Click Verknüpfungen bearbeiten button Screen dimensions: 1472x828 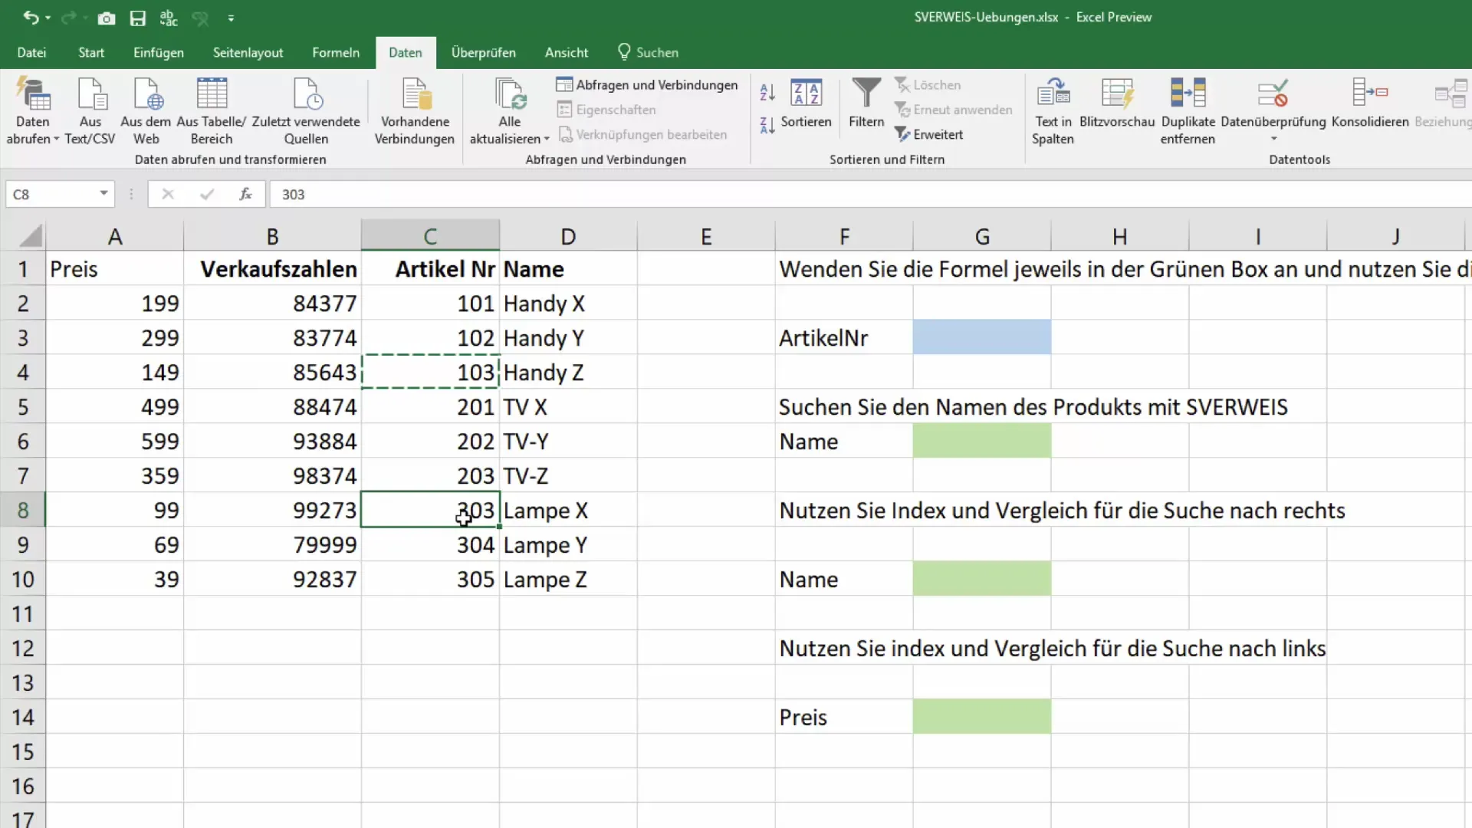click(x=642, y=134)
